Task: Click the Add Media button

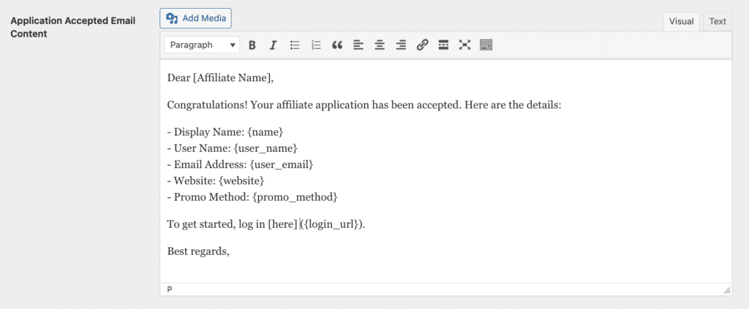Action: pos(195,18)
